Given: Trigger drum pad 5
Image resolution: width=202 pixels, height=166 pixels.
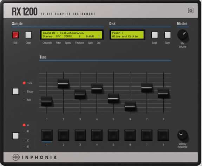Looking at the screenshot, I should click(113, 135).
